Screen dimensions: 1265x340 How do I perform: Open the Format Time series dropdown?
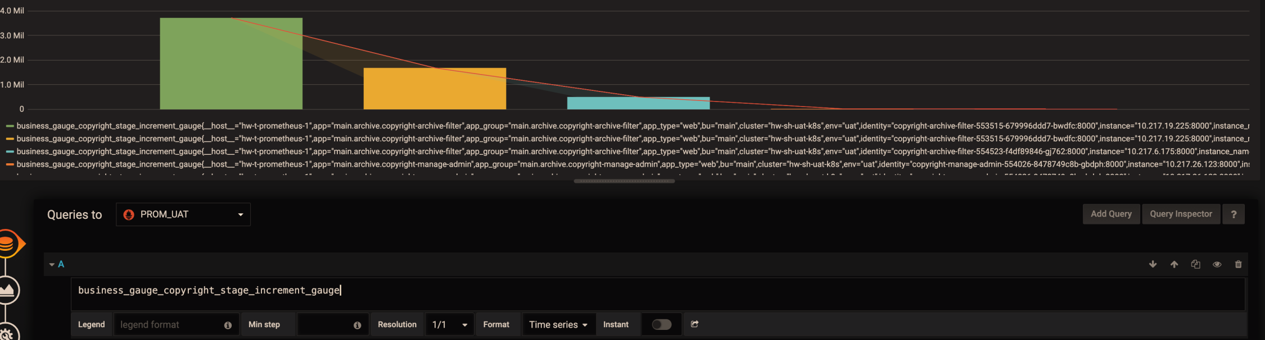(558, 324)
